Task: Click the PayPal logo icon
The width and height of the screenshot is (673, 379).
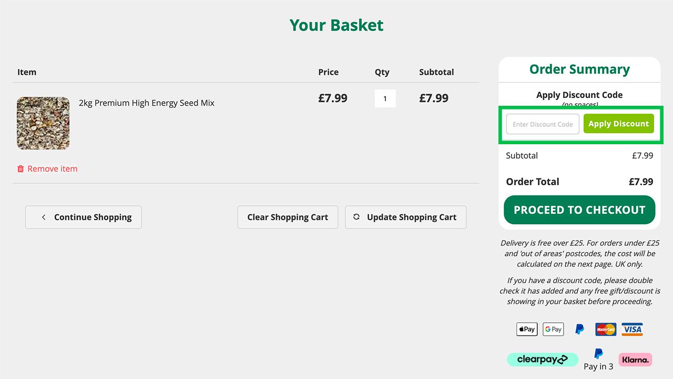Action: [x=579, y=330]
